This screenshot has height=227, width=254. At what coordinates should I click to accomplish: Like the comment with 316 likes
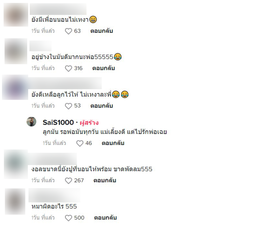point(68,68)
